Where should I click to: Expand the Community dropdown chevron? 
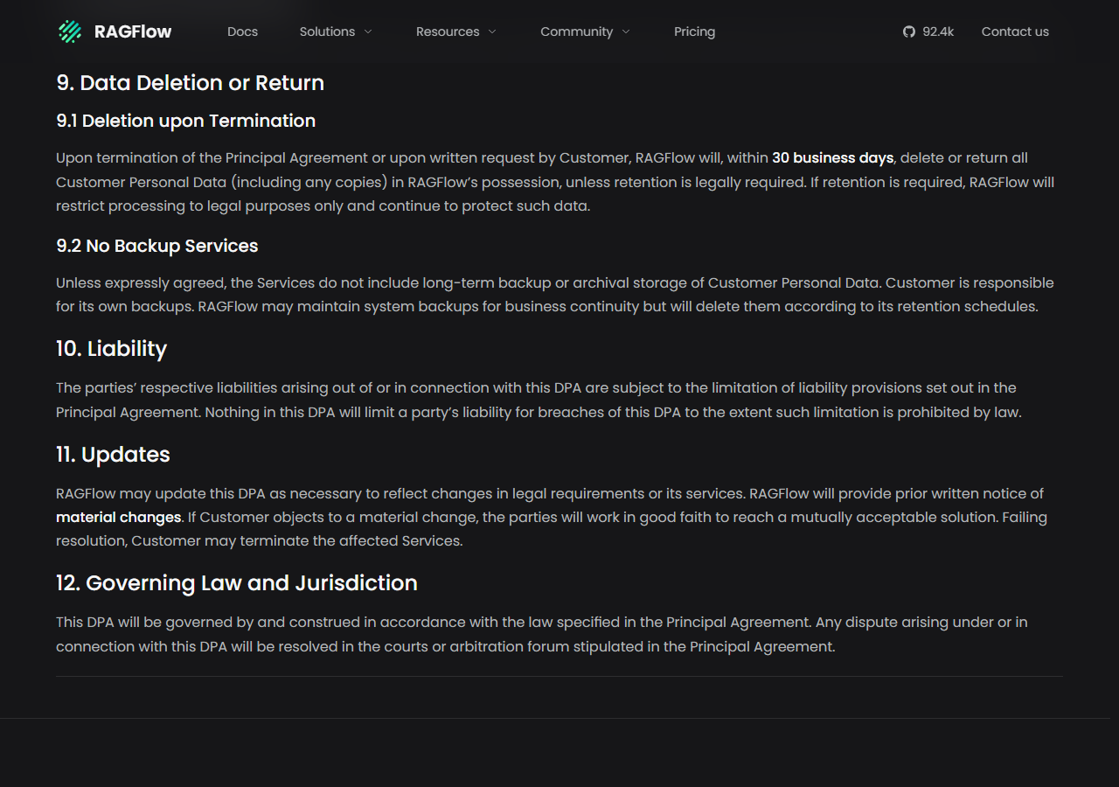626,31
